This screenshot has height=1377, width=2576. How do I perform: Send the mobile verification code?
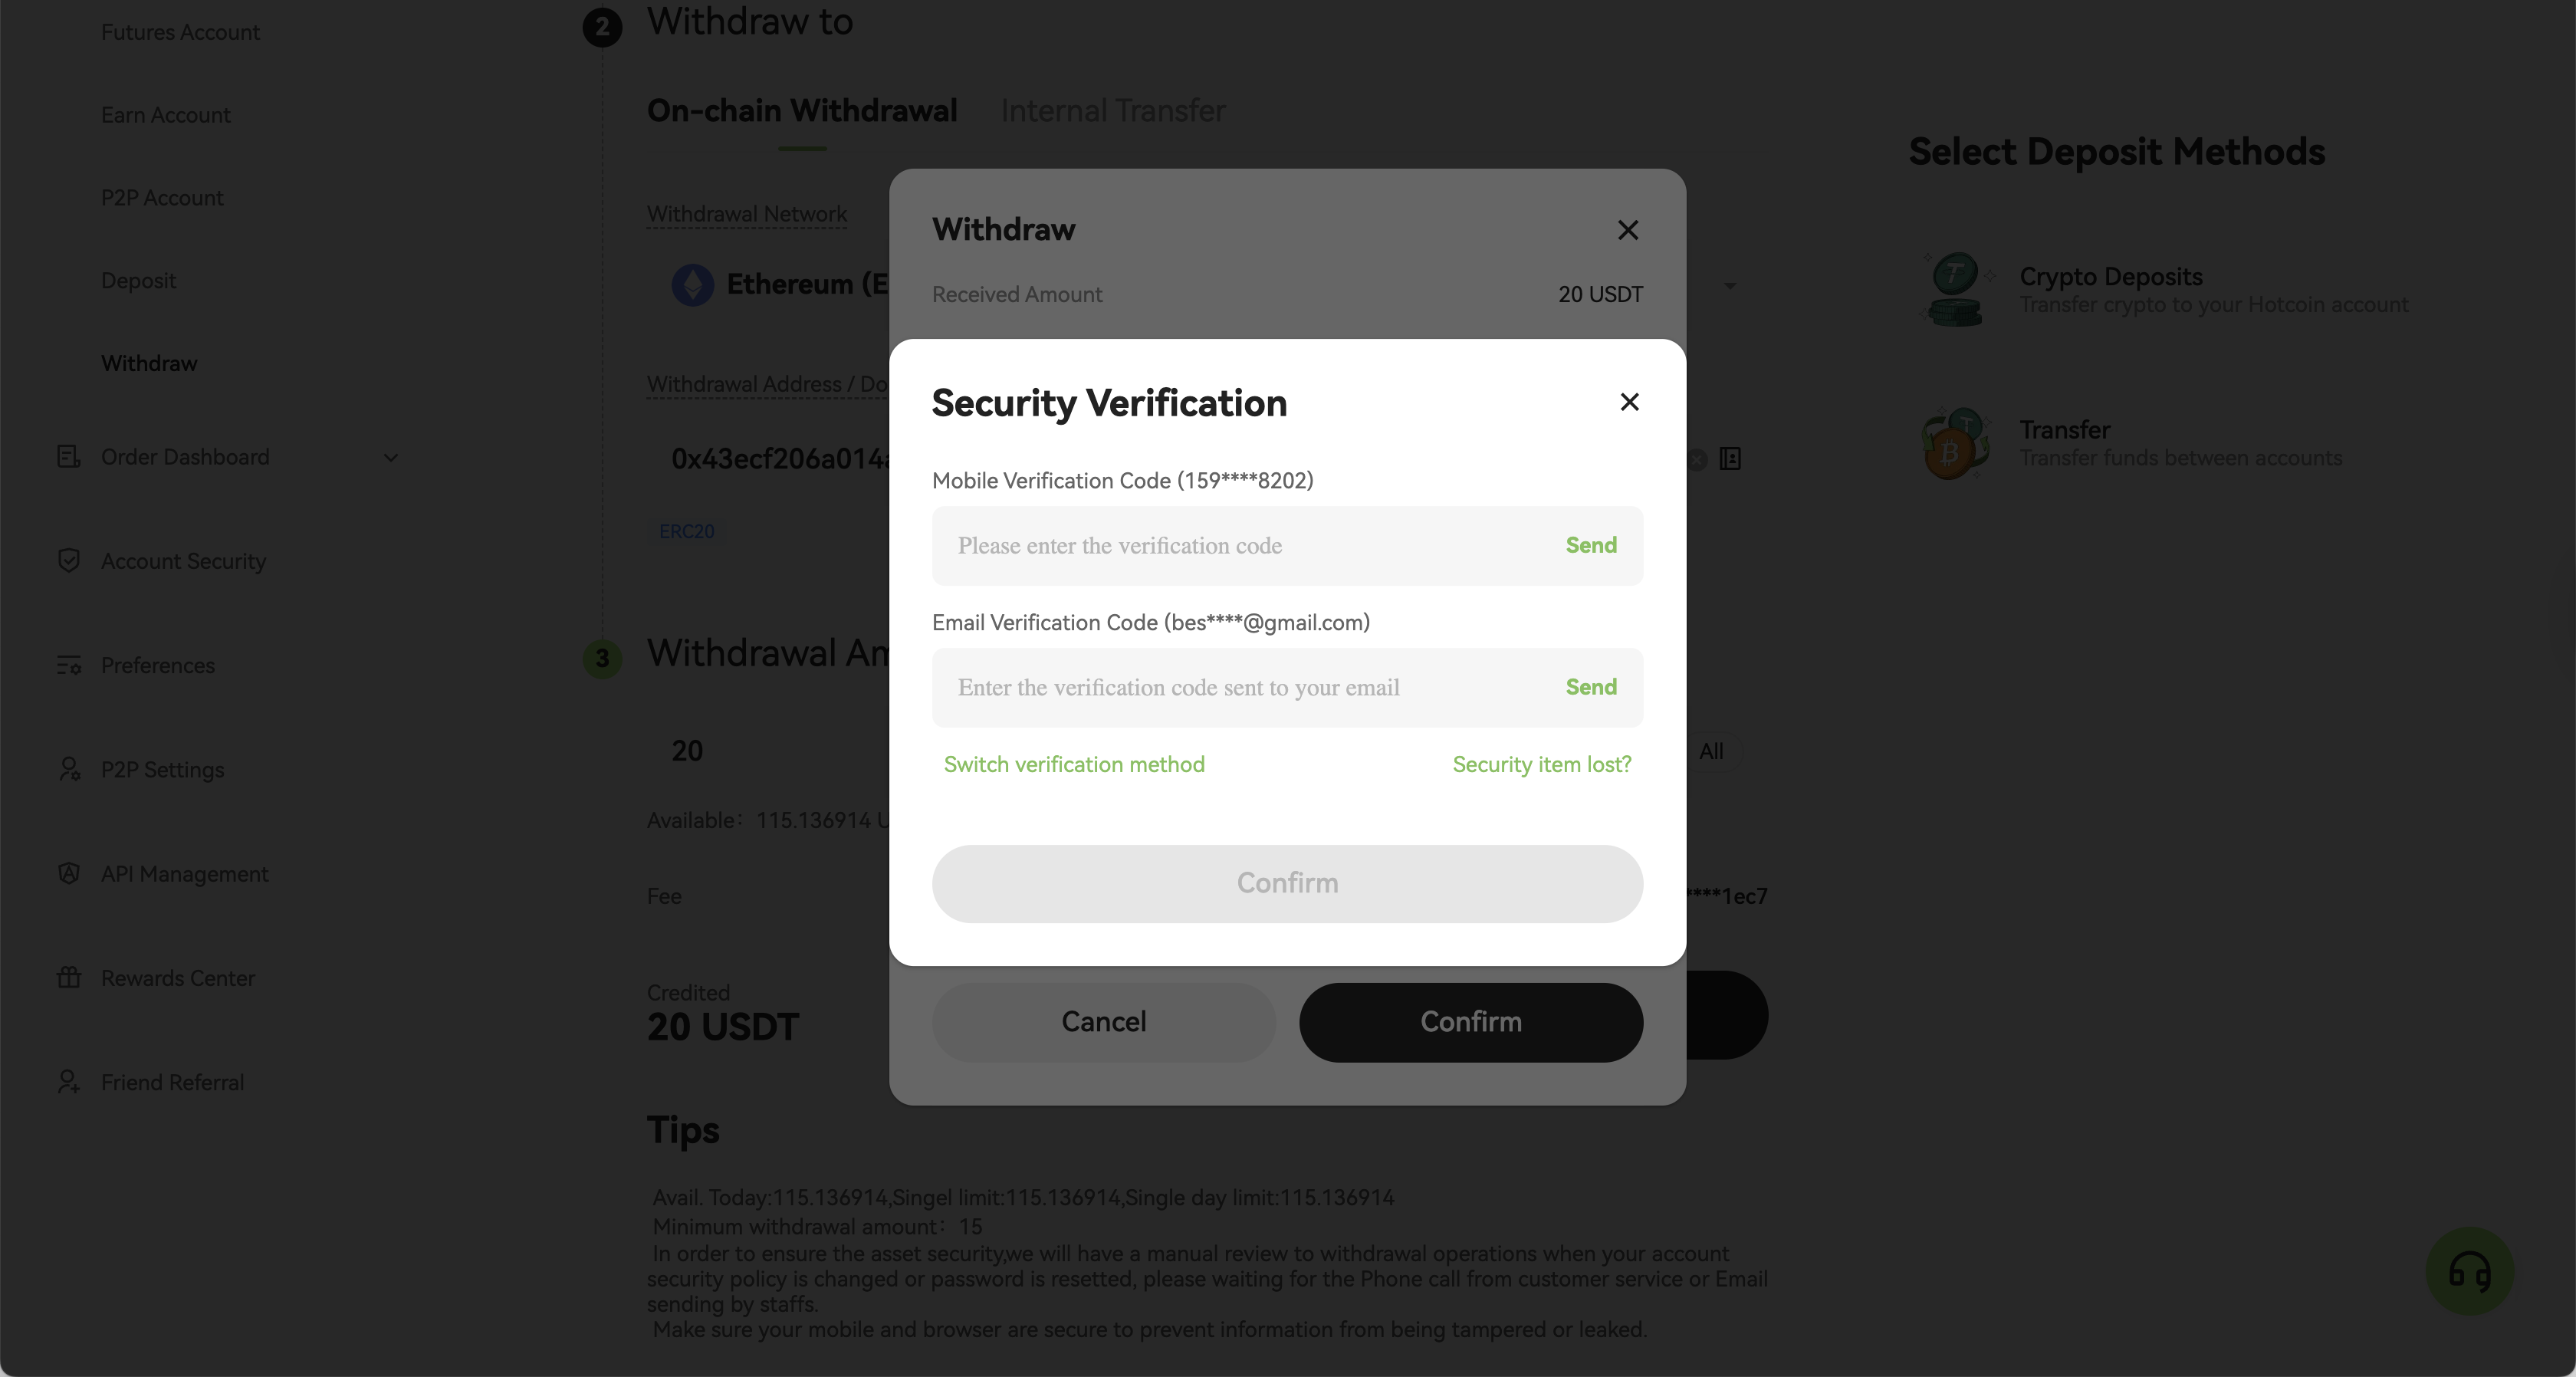[x=1590, y=545]
